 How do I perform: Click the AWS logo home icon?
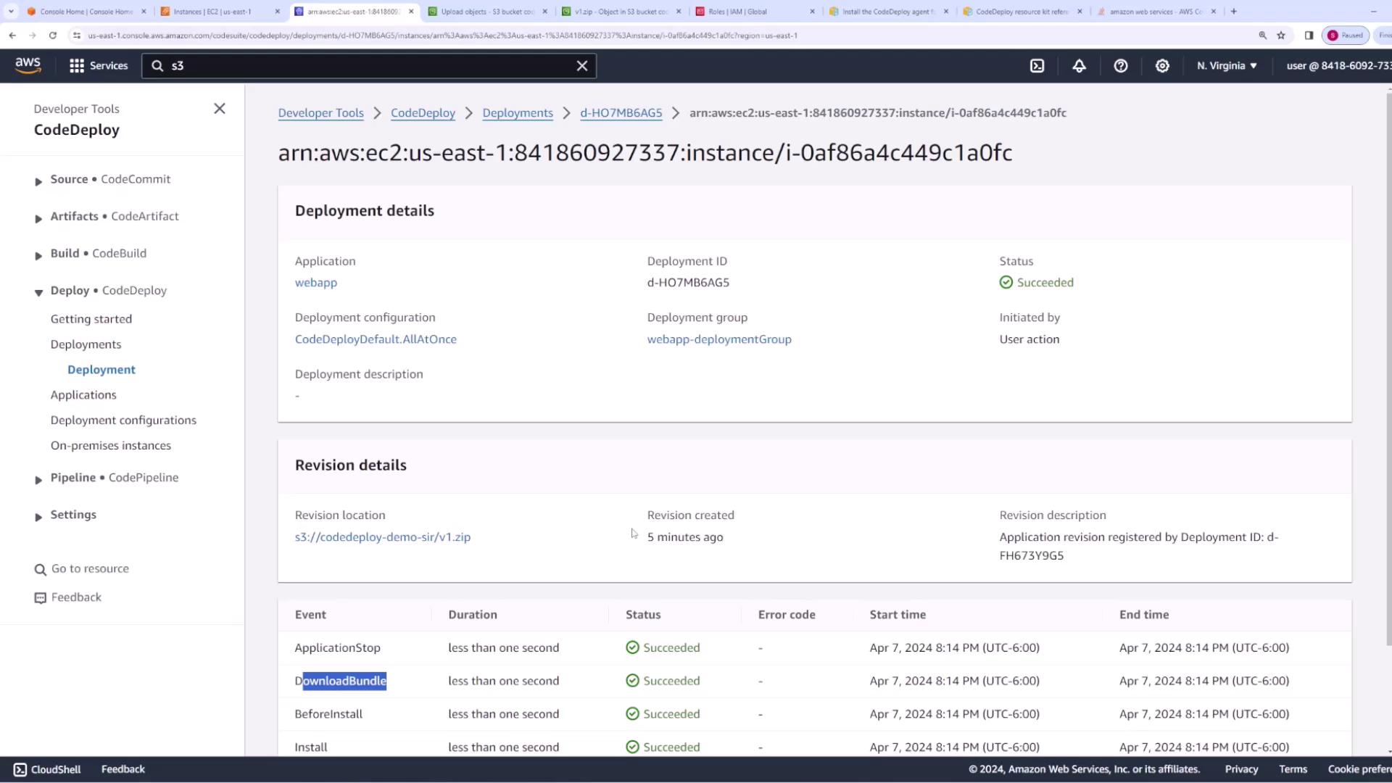[28, 65]
